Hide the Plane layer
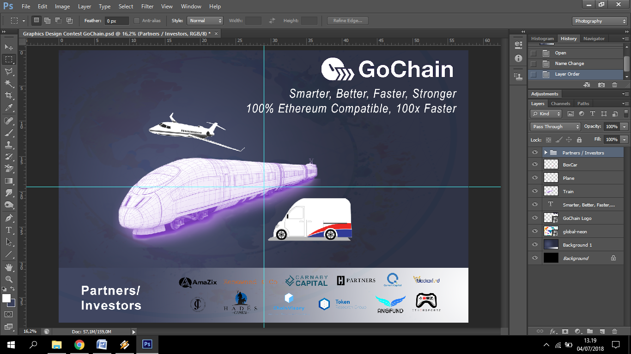 click(535, 178)
